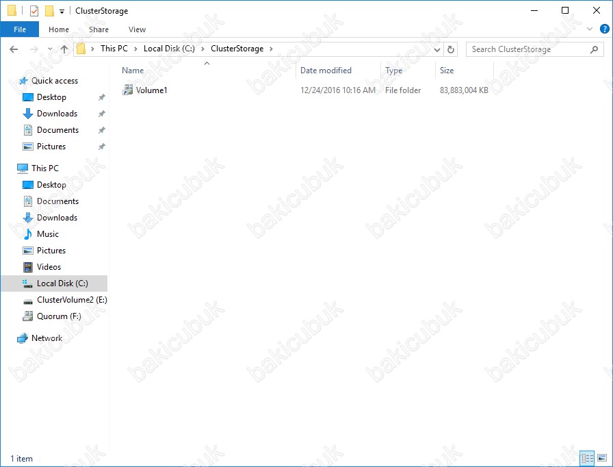Switch to Details view in status bar

coord(587,458)
